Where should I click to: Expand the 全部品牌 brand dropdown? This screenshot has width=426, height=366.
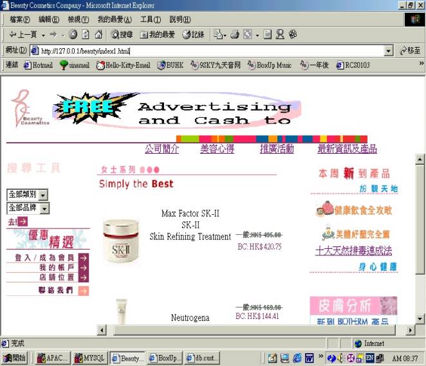click(x=44, y=208)
